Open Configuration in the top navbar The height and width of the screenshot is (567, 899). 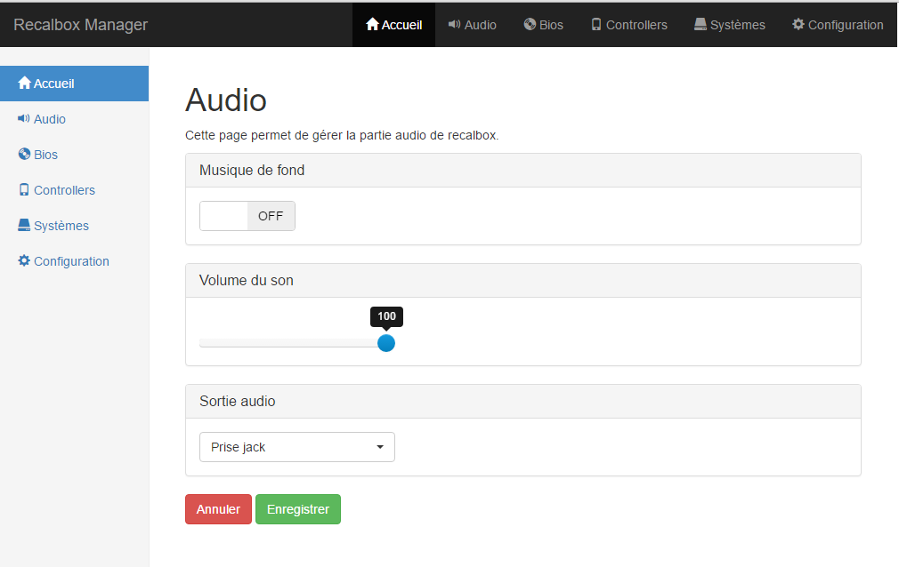point(838,25)
